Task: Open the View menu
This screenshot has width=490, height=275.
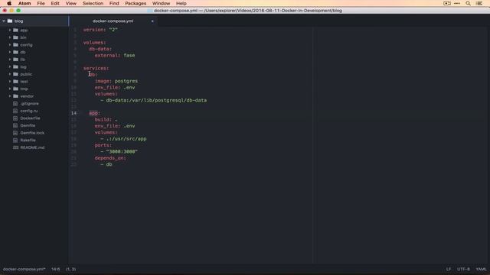Action: pyautogui.click(x=71, y=3)
